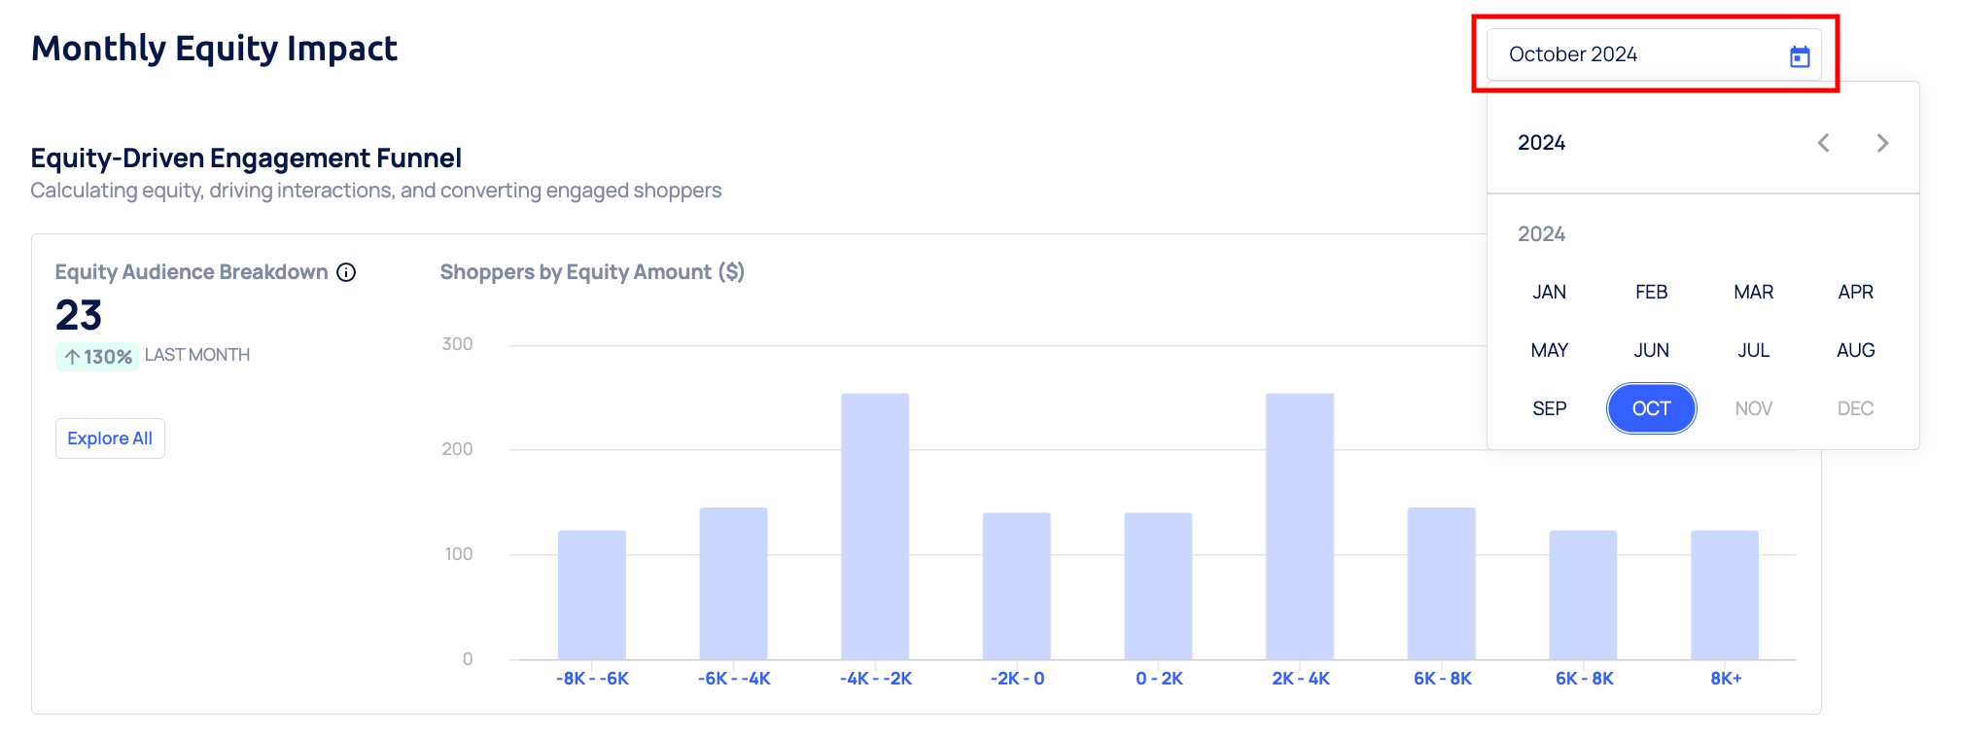Select JUL from the month grid

[1753, 350]
